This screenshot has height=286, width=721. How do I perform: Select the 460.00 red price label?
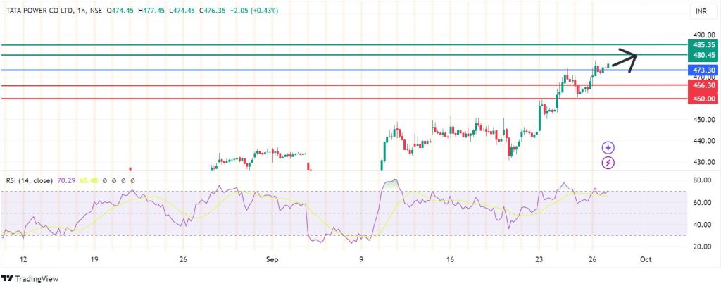703,99
